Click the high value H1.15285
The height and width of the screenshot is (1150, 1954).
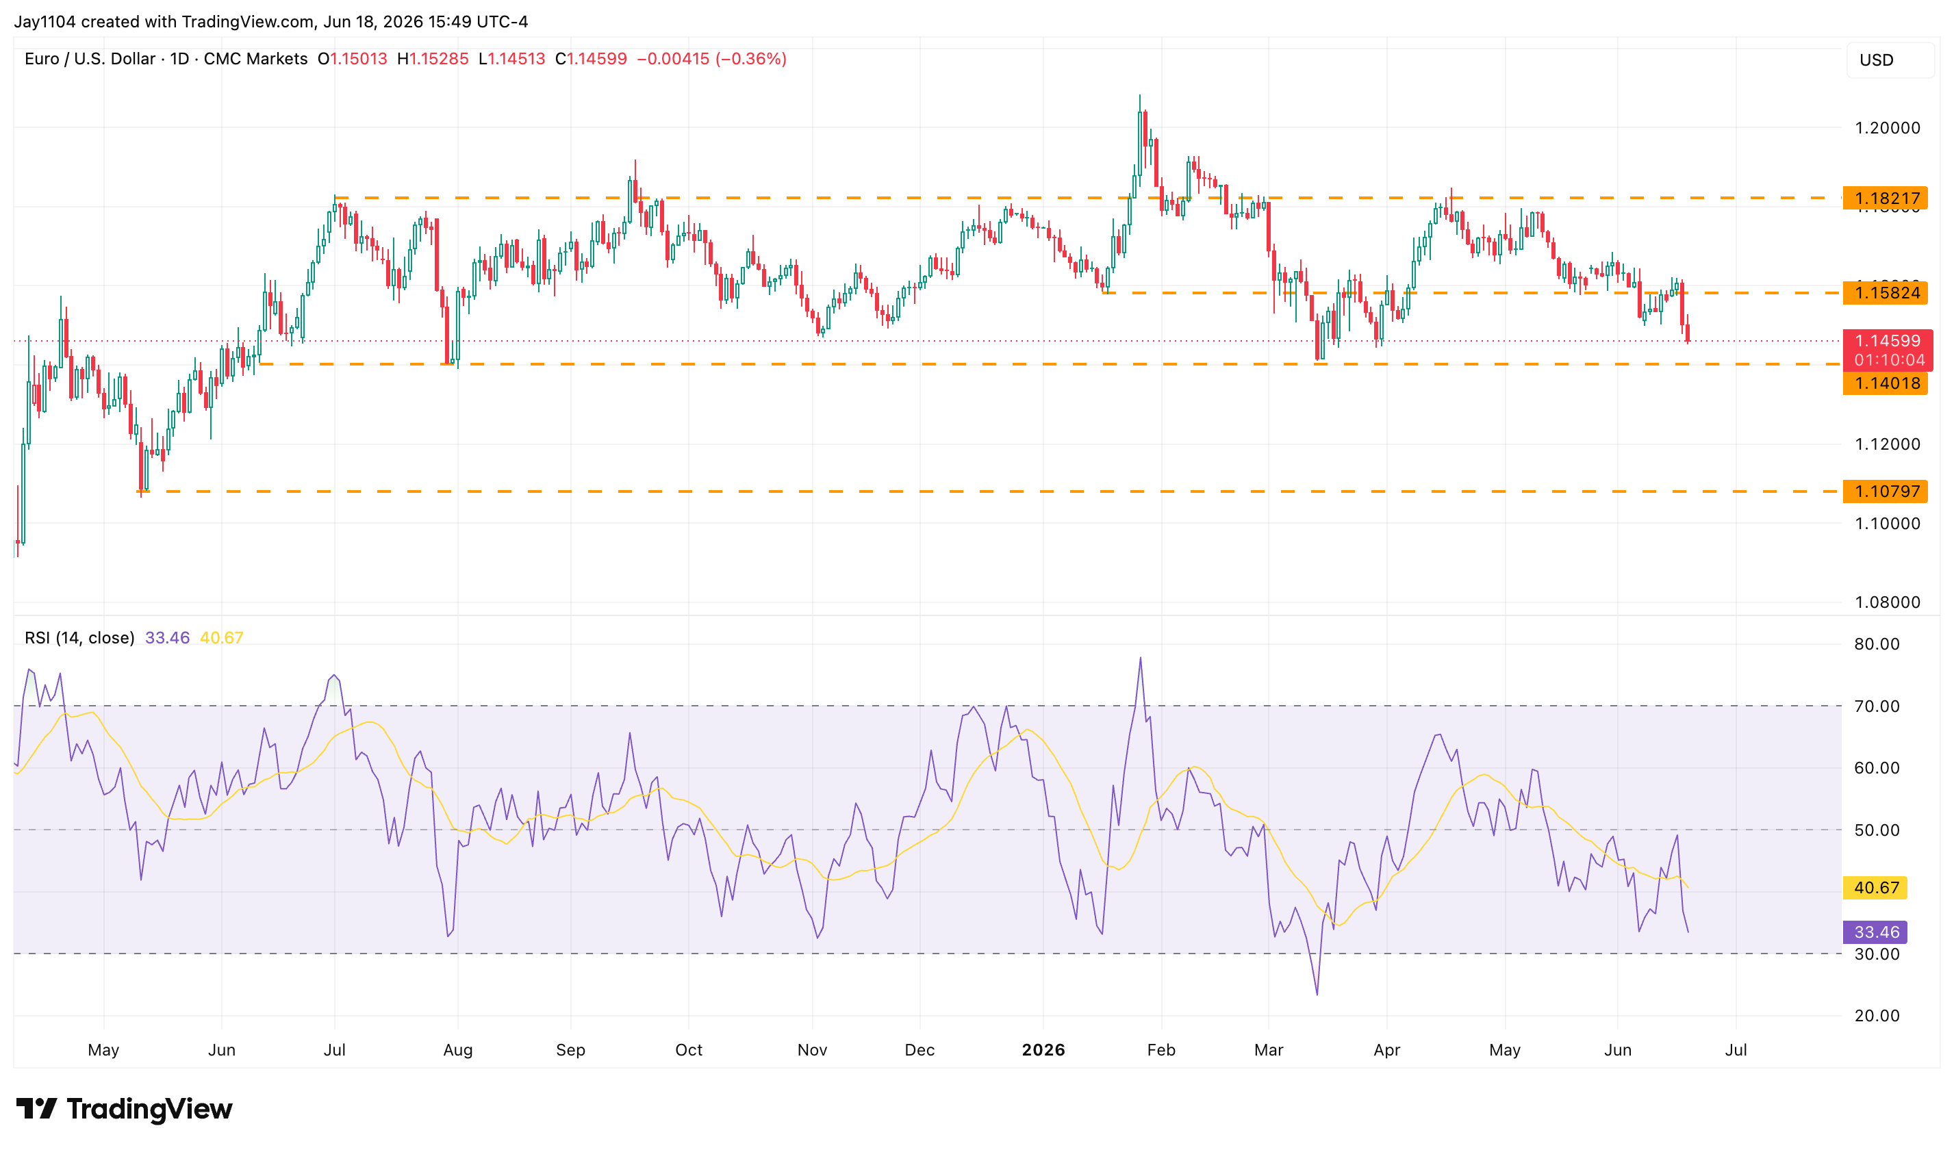pyautogui.click(x=433, y=59)
